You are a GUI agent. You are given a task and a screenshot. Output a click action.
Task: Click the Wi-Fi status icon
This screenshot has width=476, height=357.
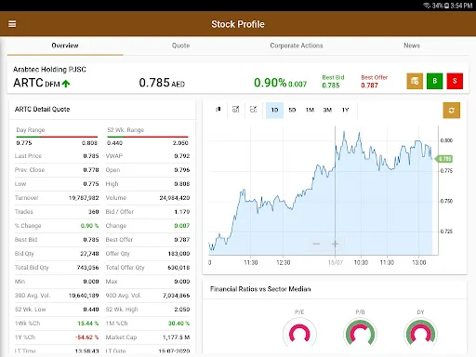(427, 6)
